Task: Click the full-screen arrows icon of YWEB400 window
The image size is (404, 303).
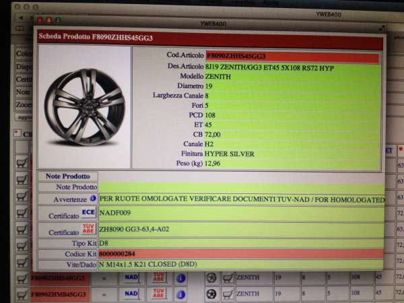Action: point(382,28)
